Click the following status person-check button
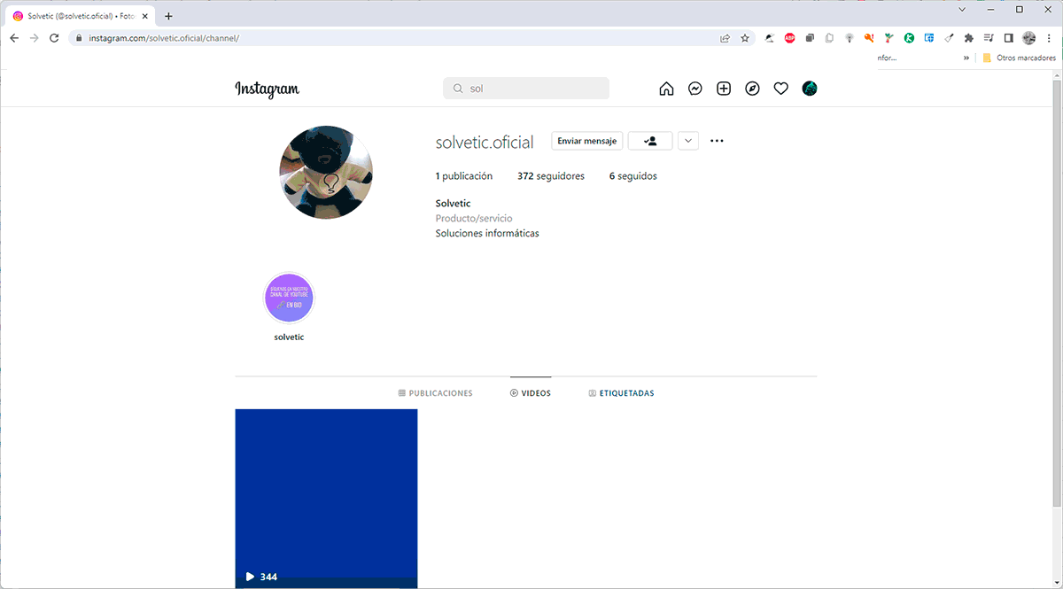 (x=650, y=141)
